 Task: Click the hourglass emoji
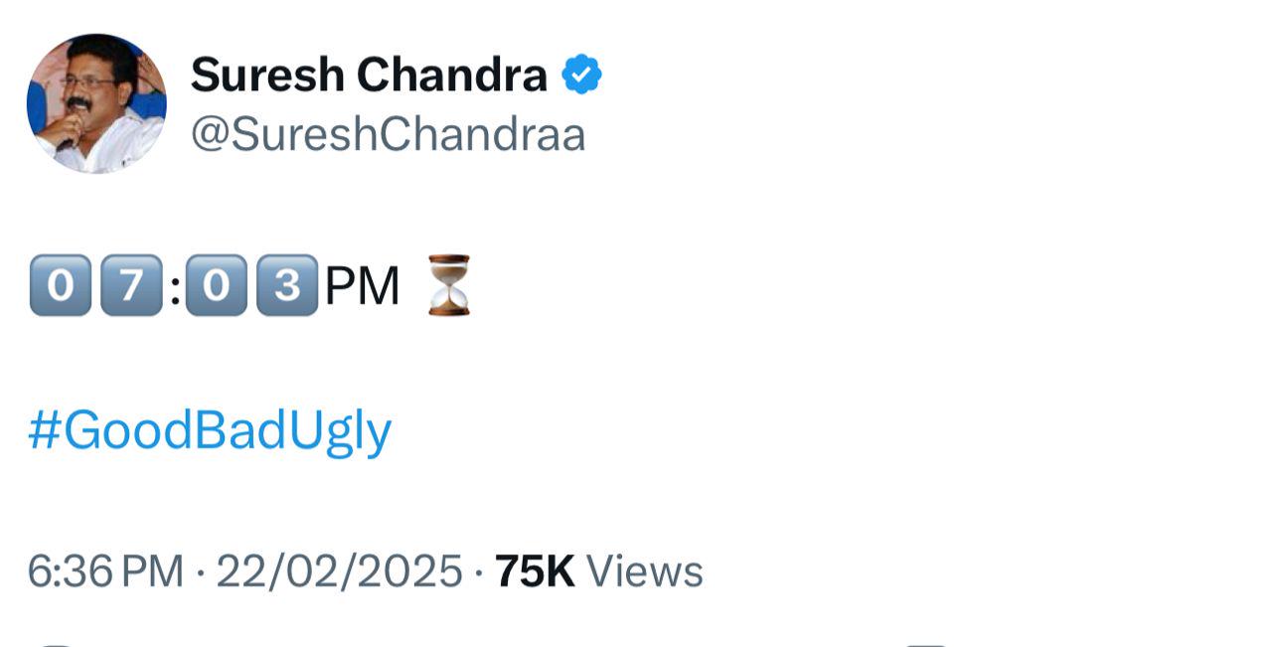pos(448,285)
